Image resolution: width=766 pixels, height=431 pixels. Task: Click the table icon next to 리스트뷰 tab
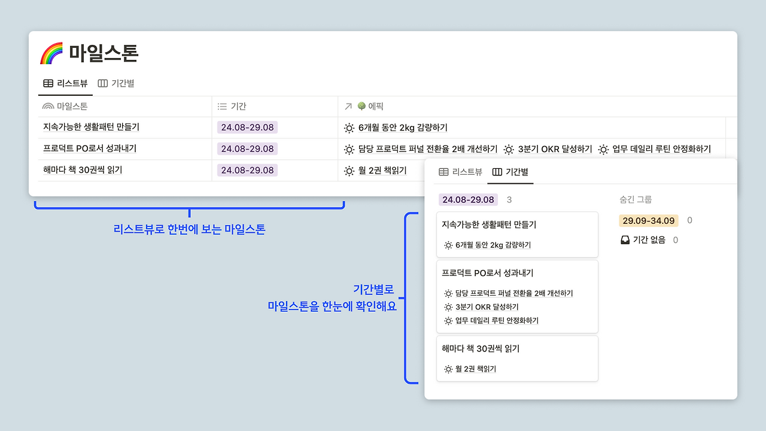[x=48, y=83]
